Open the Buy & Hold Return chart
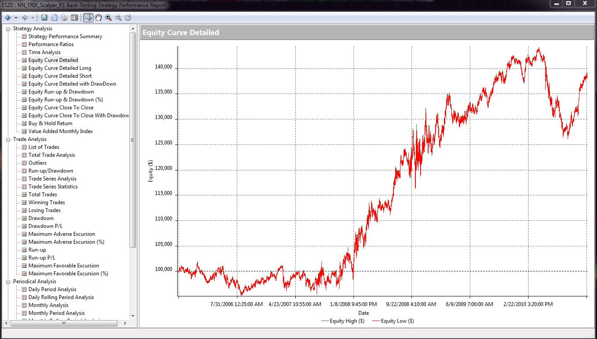Image resolution: width=597 pixels, height=339 pixels. click(50, 123)
